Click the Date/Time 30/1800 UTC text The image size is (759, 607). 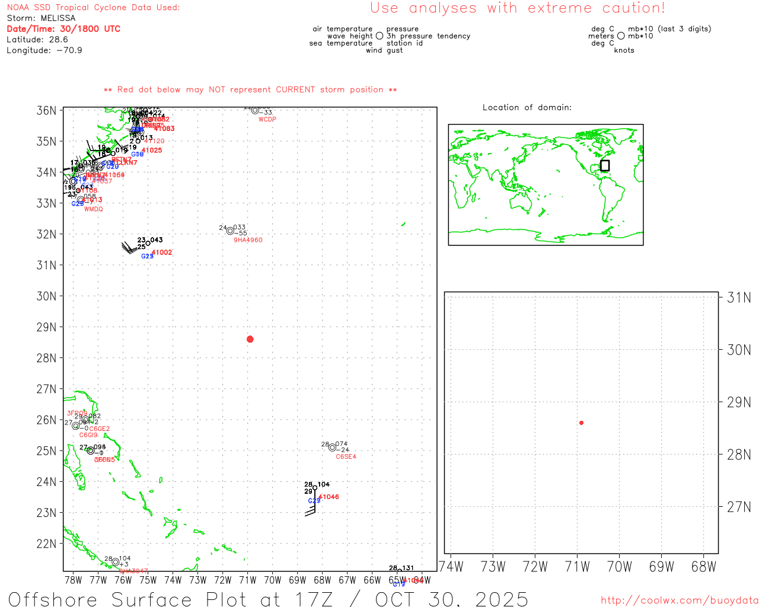[x=63, y=29]
